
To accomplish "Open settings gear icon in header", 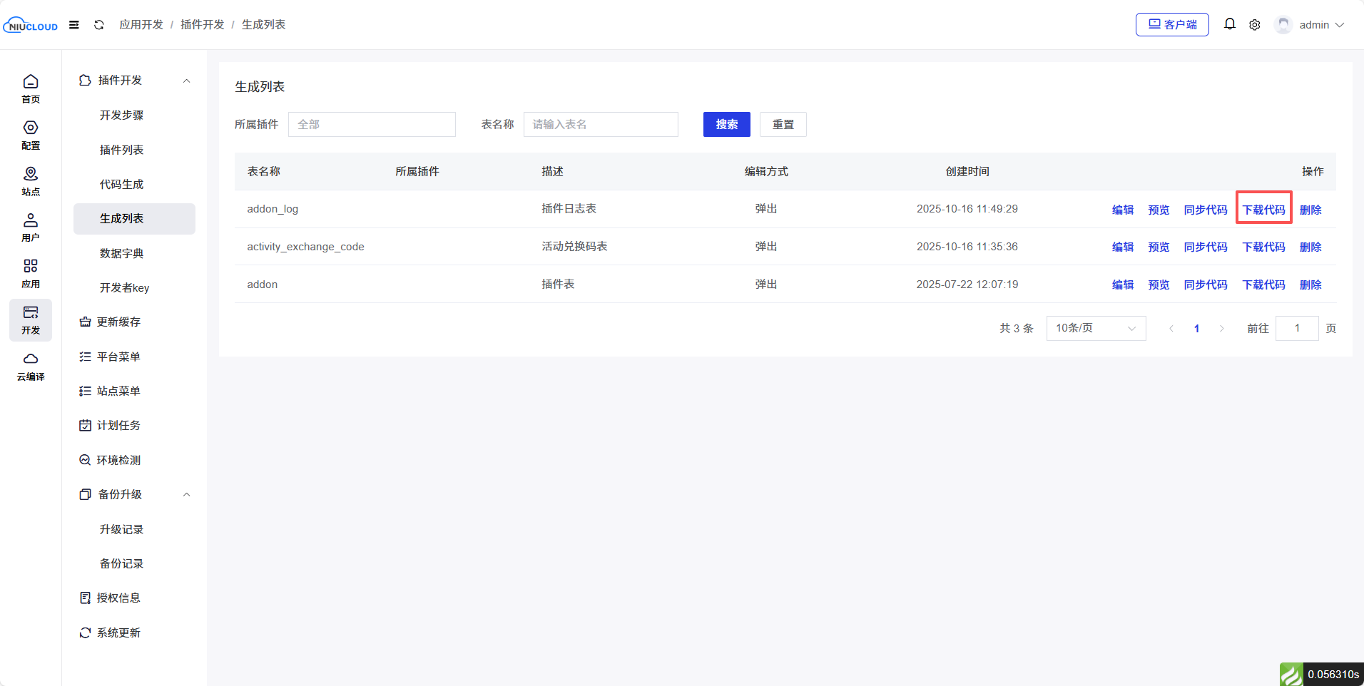I will [x=1254, y=25].
